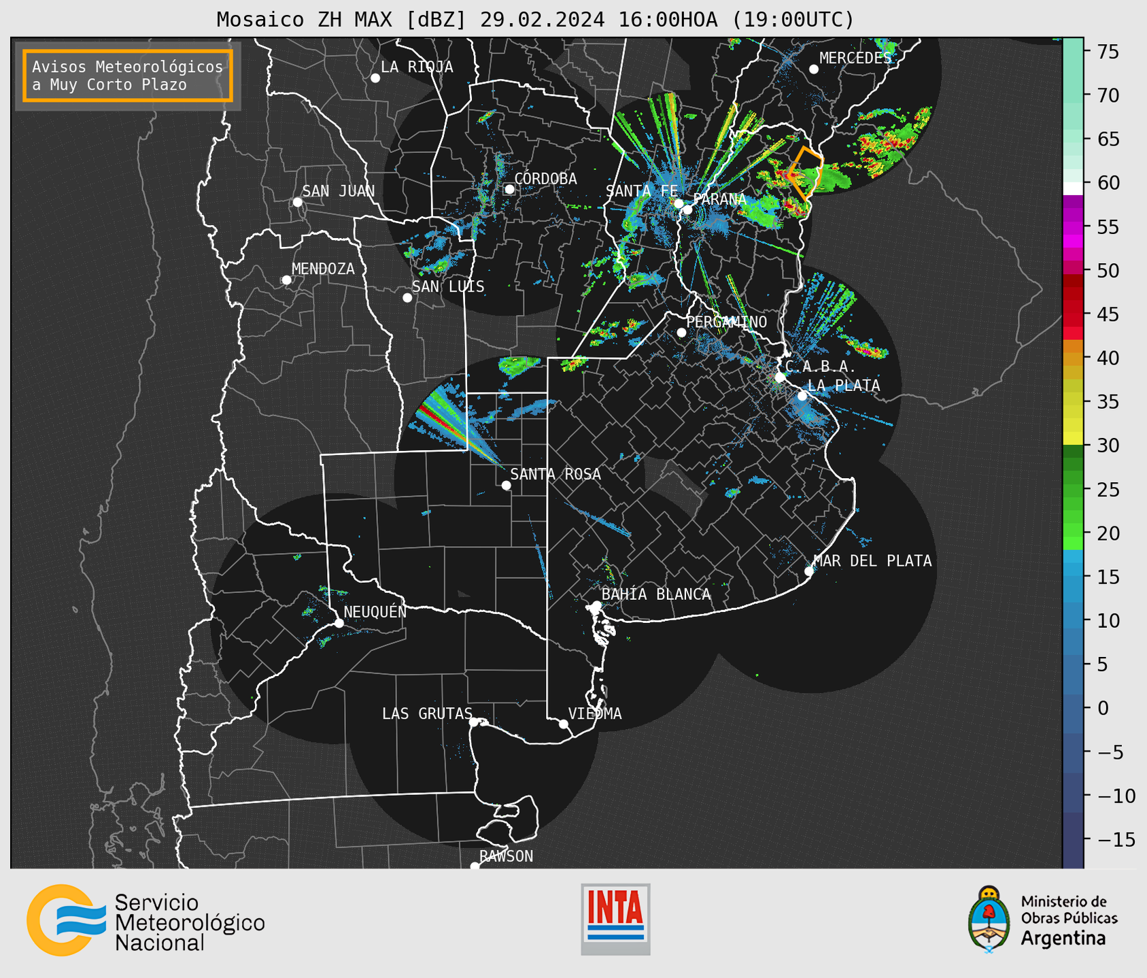Click the colorbar tick label −10
The image size is (1147, 978).
pyautogui.click(x=1115, y=796)
